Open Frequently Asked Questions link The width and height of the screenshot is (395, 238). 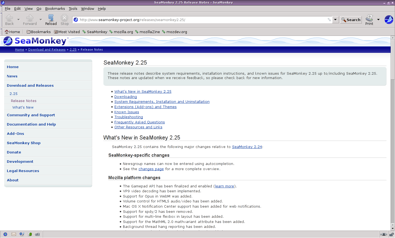(140, 122)
